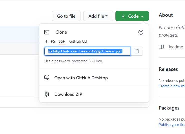The width and height of the screenshot is (185, 134).
Task: Click the desktop download icon by GitHub Desktop
Action: pyautogui.click(x=47, y=78)
